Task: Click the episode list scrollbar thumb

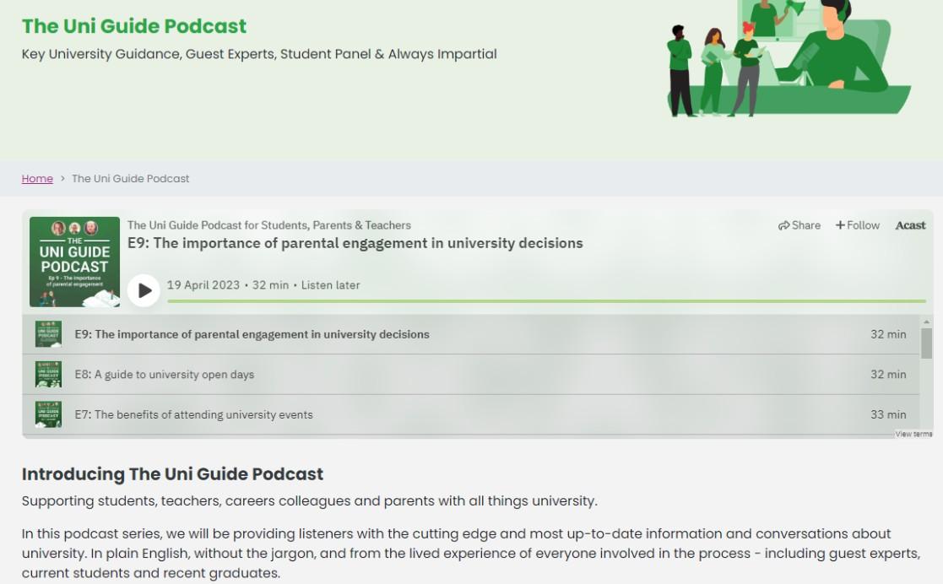Action: [926, 343]
